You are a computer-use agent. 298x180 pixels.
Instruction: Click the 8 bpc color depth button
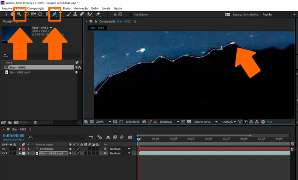tap(24, 122)
